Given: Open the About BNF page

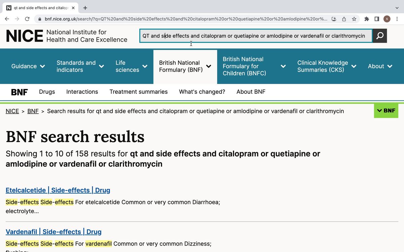Looking at the screenshot, I should [x=251, y=92].
